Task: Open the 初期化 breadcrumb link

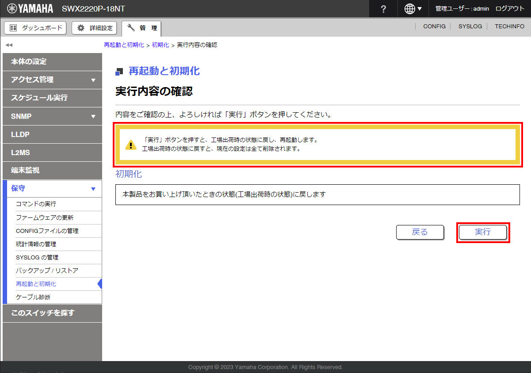Action: pyautogui.click(x=160, y=45)
